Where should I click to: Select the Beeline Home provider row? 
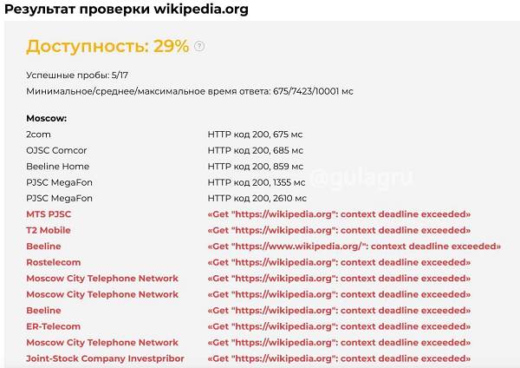pyautogui.click(x=58, y=166)
